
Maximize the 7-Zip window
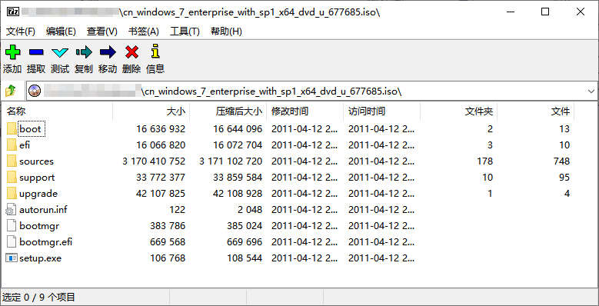click(545, 12)
